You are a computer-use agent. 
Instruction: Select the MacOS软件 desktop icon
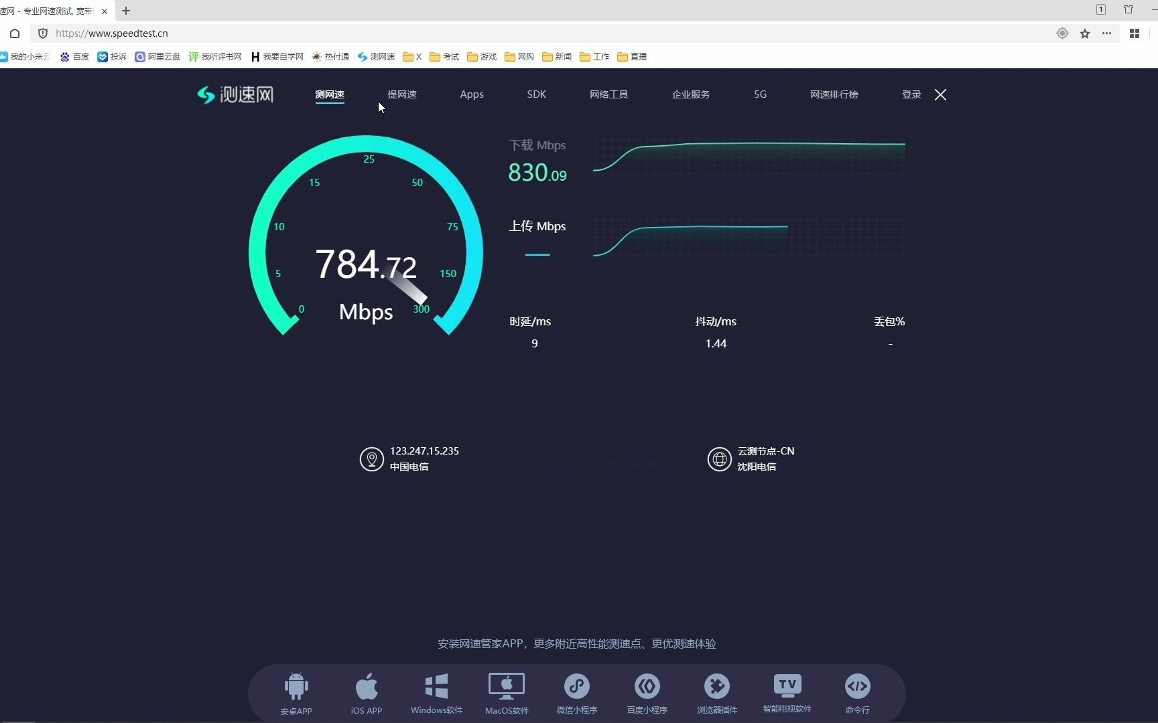506,685
